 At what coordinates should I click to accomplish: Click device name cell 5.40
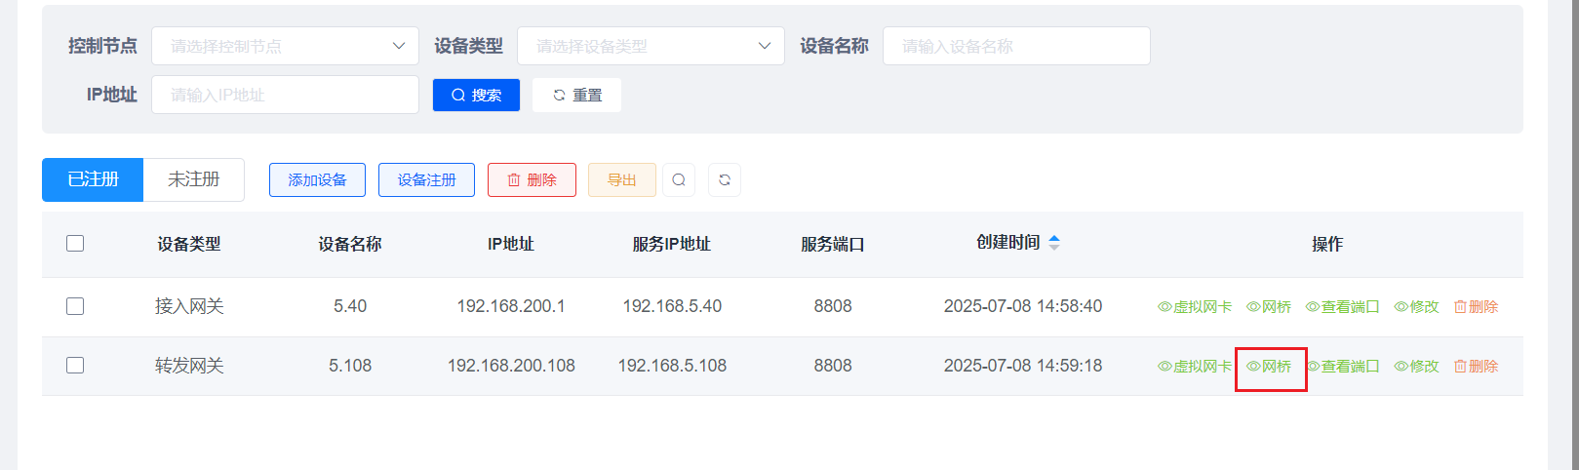click(x=350, y=306)
